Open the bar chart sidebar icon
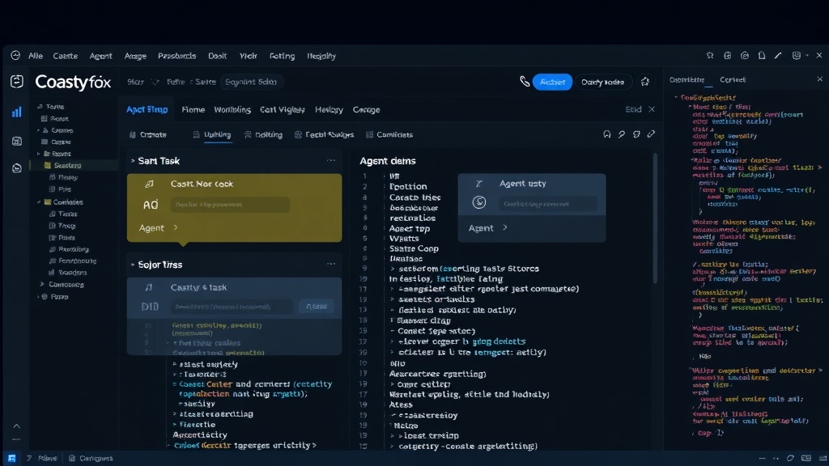The height and width of the screenshot is (466, 829). coord(16,112)
